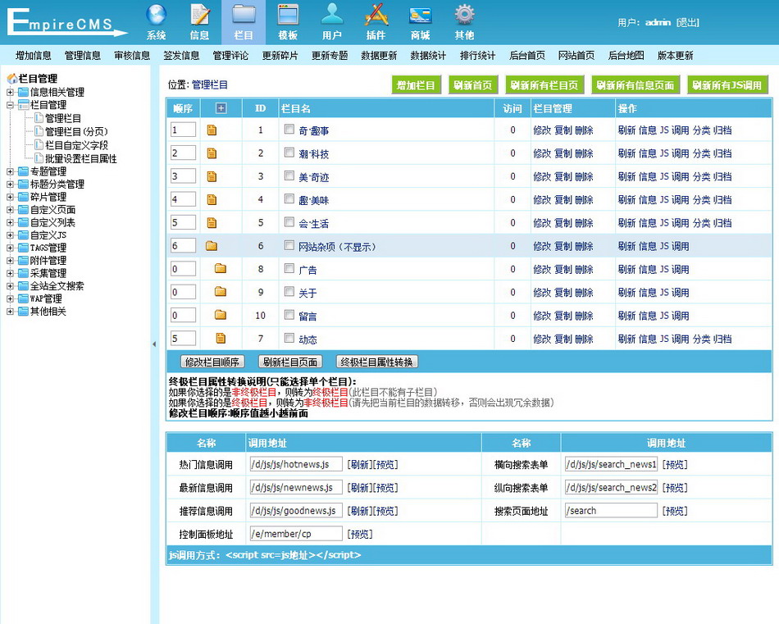Click the page icon in the 奇·趣事 row
The image size is (779, 624).
[212, 130]
